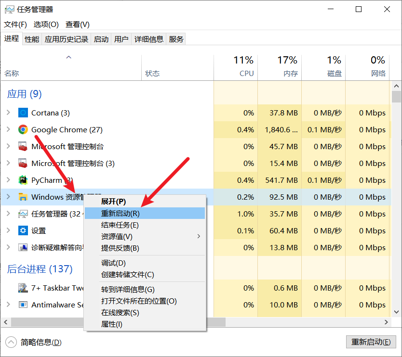Open the 选项(O) menu
Screen dimensions: 402x357
point(46,25)
